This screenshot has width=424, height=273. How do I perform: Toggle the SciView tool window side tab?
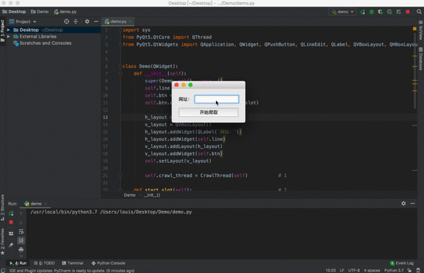(x=421, y=30)
